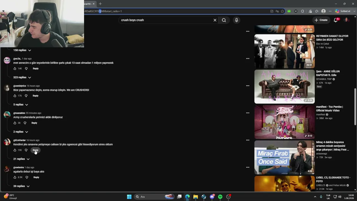Open File Explorer from the taskbar

196,197
